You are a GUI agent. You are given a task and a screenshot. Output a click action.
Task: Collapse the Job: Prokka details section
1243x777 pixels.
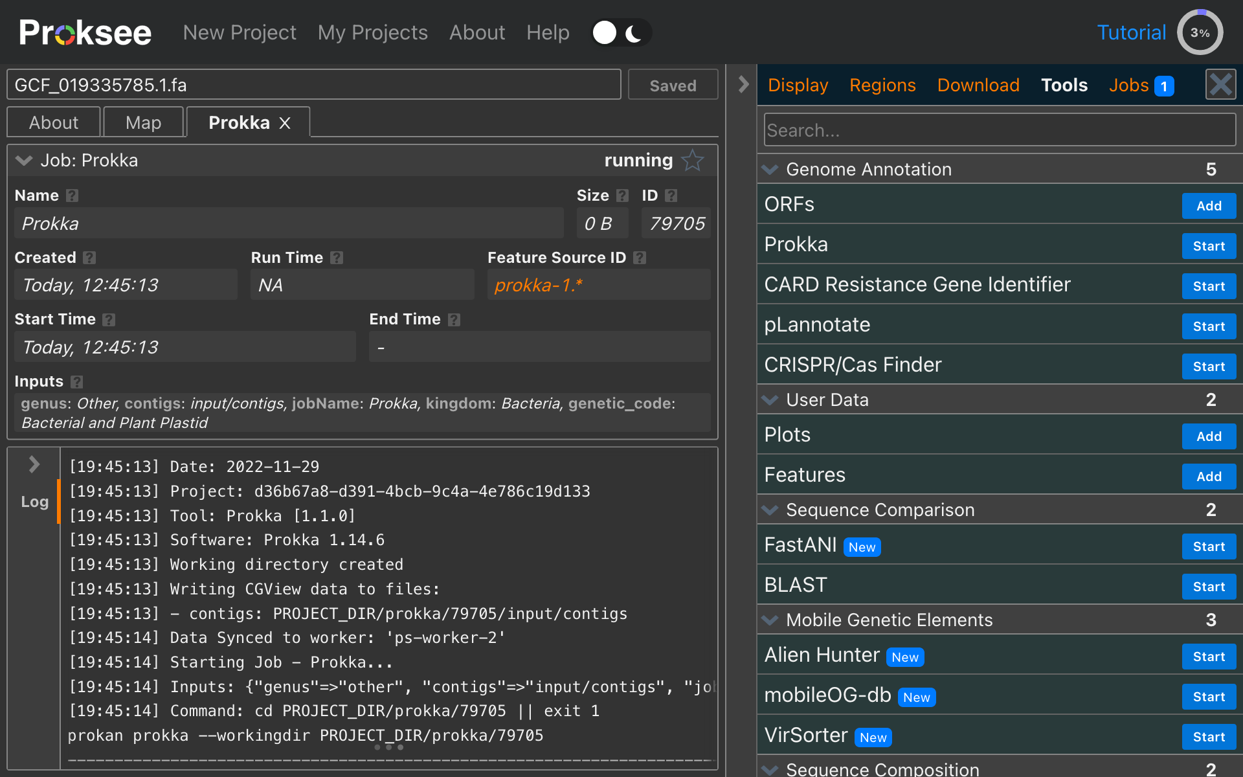coord(24,161)
